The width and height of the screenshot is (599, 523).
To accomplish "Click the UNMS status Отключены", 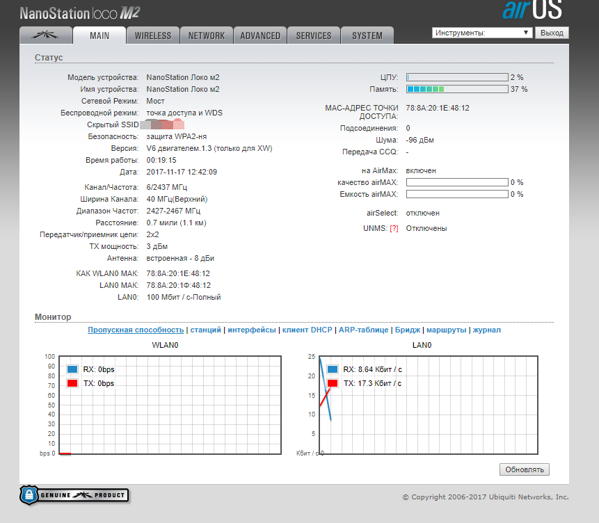I will pyautogui.click(x=426, y=228).
